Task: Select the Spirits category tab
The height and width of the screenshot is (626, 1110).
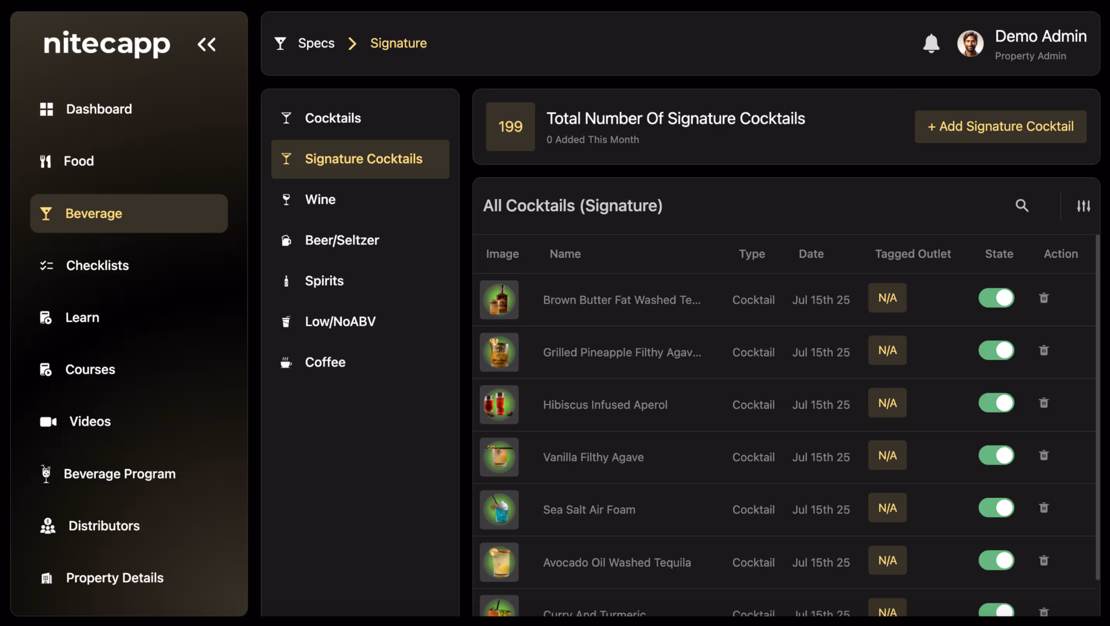Action: pos(324,280)
